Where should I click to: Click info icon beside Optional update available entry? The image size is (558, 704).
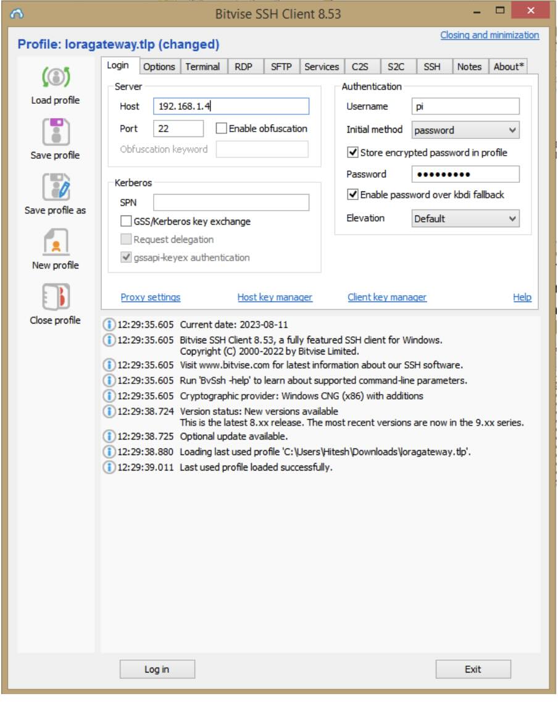(x=109, y=437)
